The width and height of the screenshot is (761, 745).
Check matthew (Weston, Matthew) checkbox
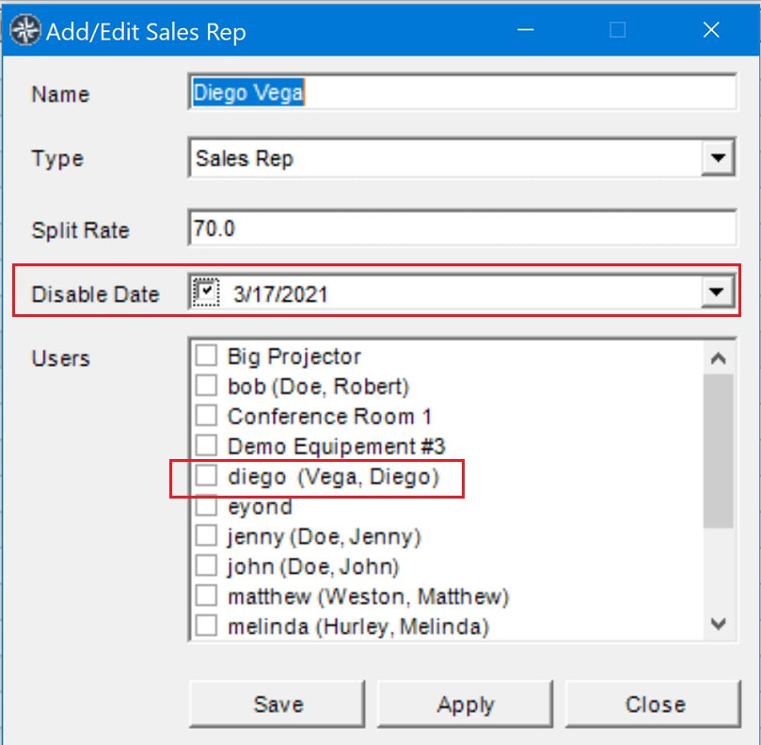point(206,595)
